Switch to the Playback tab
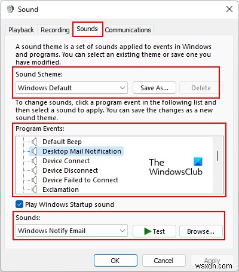The height and width of the screenshot is (272, 239). coord(21,30)
